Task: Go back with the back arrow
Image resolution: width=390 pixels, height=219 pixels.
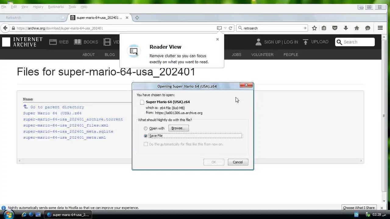Action: (5, 28)
